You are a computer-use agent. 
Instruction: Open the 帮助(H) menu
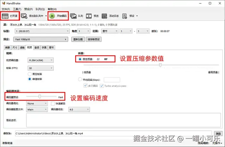pyautogui.click(x=52, y=9)
